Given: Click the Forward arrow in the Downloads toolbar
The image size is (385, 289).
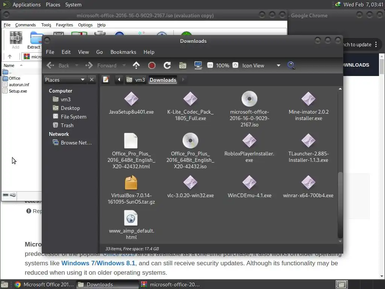Looking at the screenshot, I should [x=101, y=65].
